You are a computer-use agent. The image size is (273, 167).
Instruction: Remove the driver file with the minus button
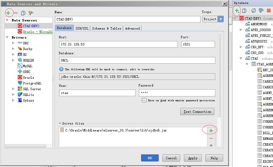(211, 138)
